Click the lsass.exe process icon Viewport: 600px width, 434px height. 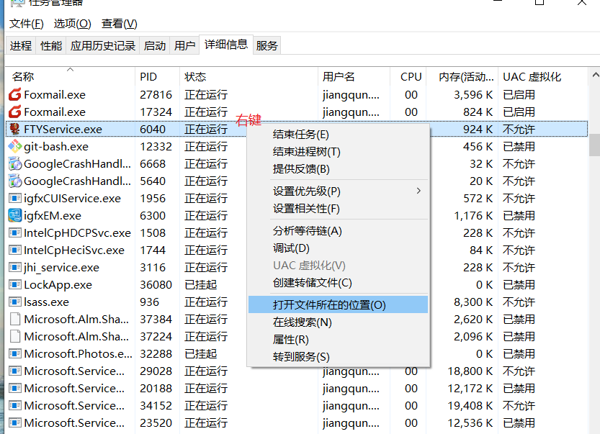pos(14,302)
